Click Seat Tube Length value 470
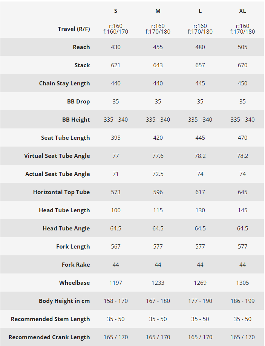Viewport: 265px width, 346px height. [242, 138]
